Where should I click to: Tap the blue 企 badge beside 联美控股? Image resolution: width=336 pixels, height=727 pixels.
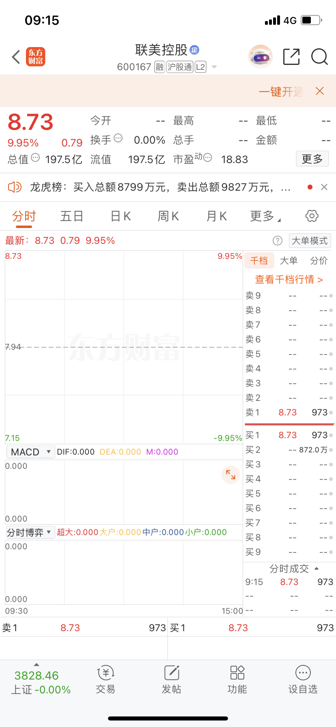click(x=194, y=50)
